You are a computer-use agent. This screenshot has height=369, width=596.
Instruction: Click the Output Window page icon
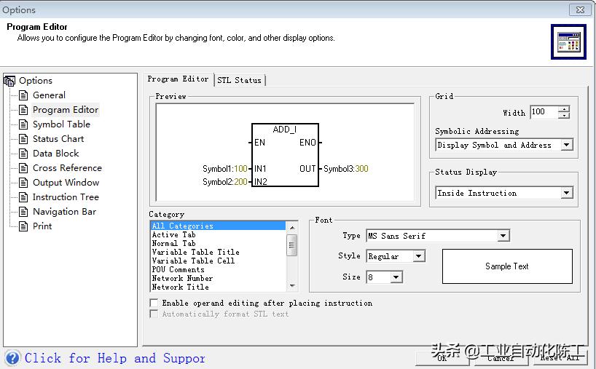tap(24, 183)
